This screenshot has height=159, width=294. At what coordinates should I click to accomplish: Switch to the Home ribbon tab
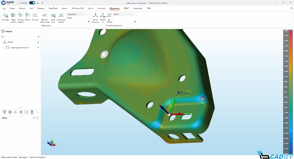(12, 8)
